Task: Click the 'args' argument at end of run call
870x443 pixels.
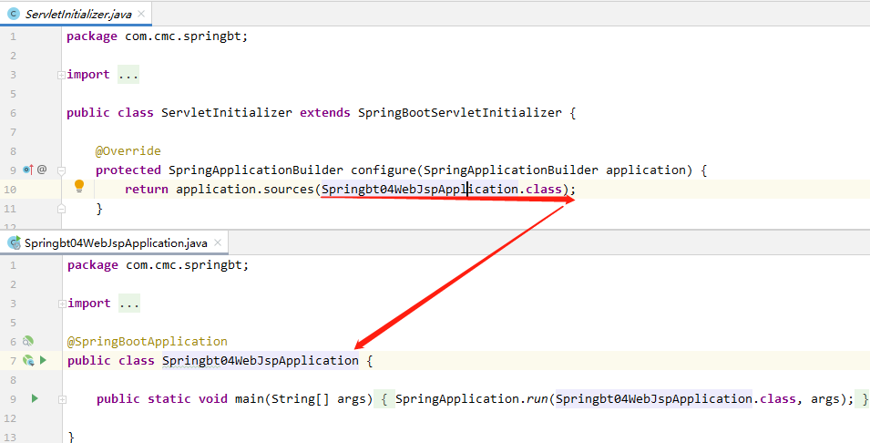Action: [x=825, y=398]
